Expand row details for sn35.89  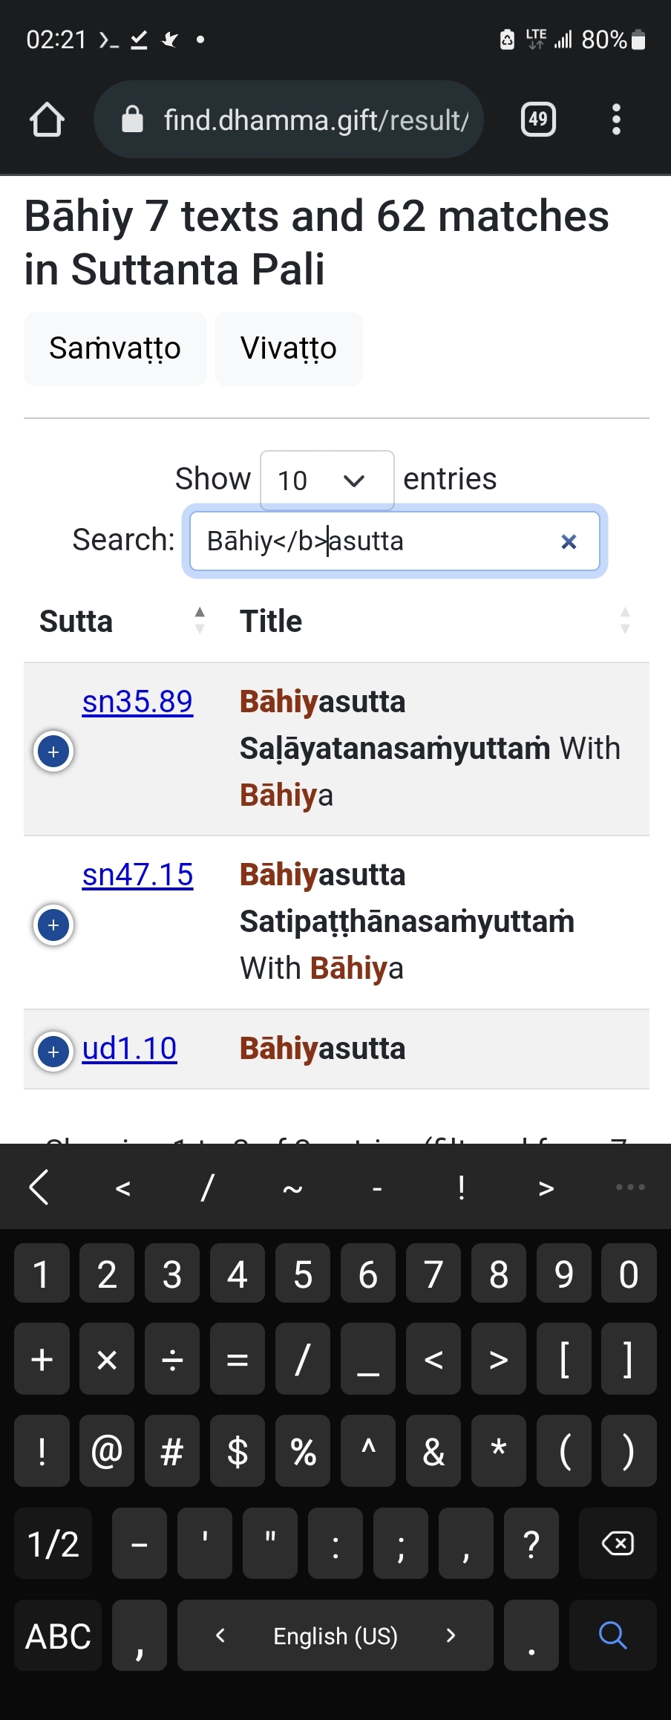[53, 752]
